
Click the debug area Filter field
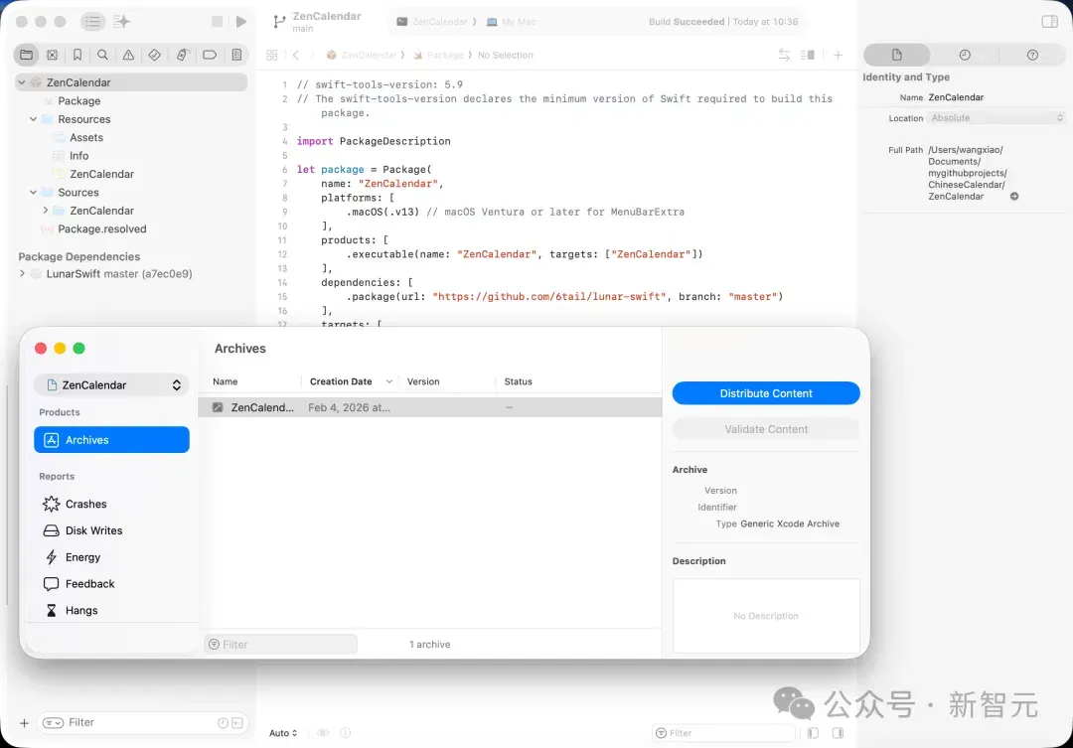pos(723,733)
